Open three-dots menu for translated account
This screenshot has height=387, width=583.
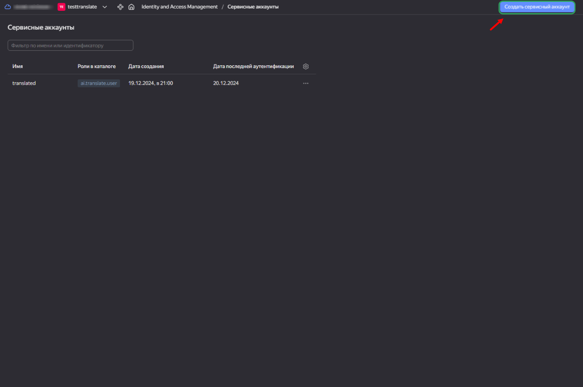(x=306, y=83)
